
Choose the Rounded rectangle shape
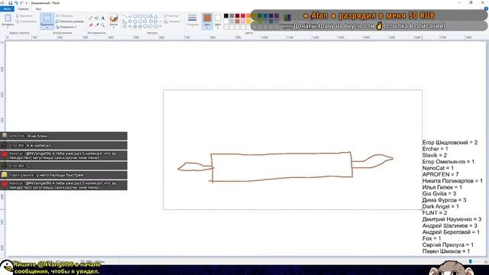(x=145, y=16)
